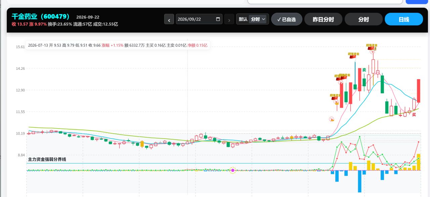This screenshot has height=197, width=430.
Task: Click the 成交:12.55亿 volume text
Action: (x=105, y=24)
